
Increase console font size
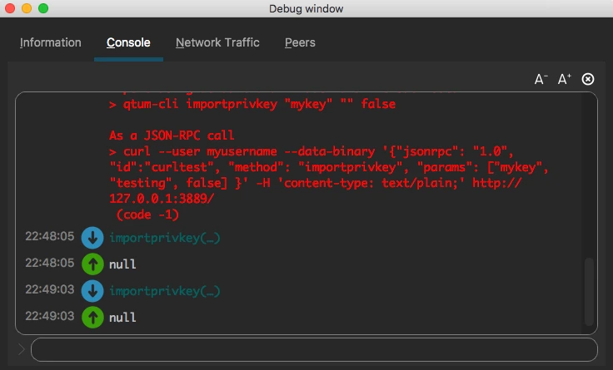564,79
